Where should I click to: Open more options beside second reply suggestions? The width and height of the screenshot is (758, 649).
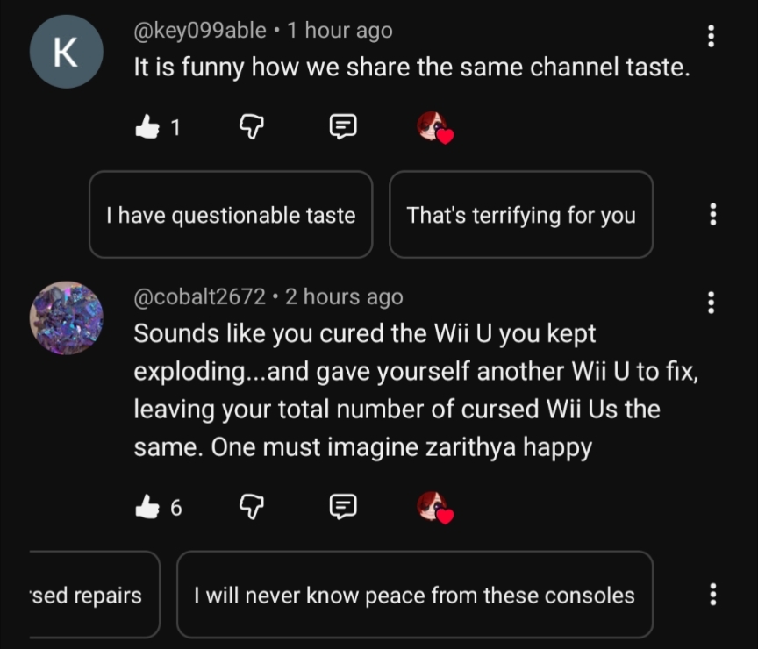tap(712, 594)
